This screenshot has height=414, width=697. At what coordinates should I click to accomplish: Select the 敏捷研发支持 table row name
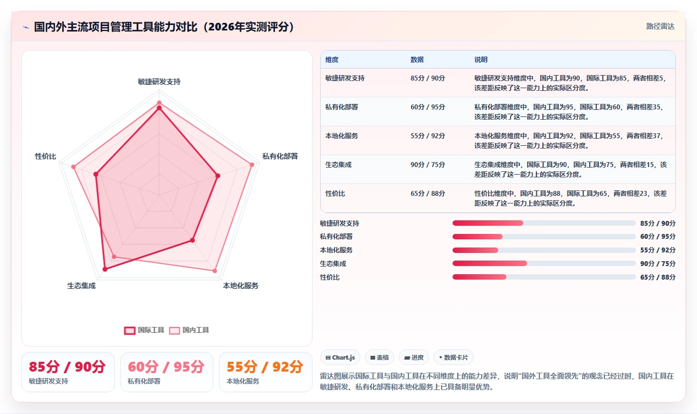(x=345, y=78)
